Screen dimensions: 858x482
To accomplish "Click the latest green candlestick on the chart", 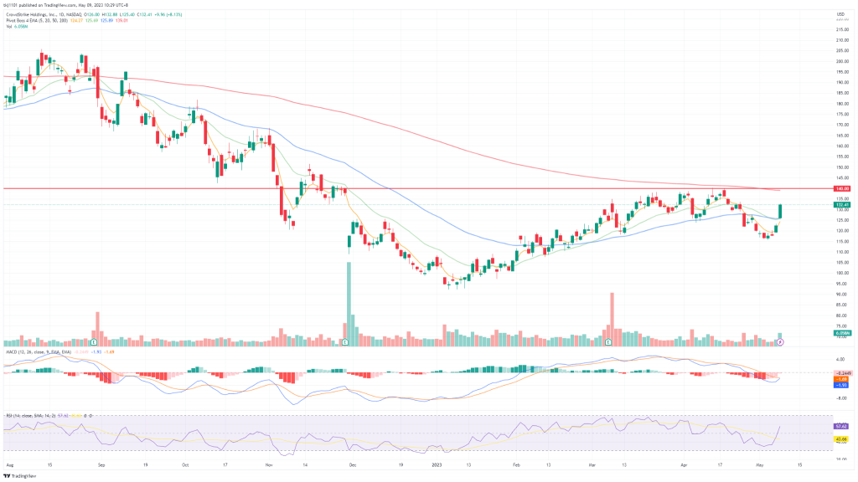I will click(780, 213).
